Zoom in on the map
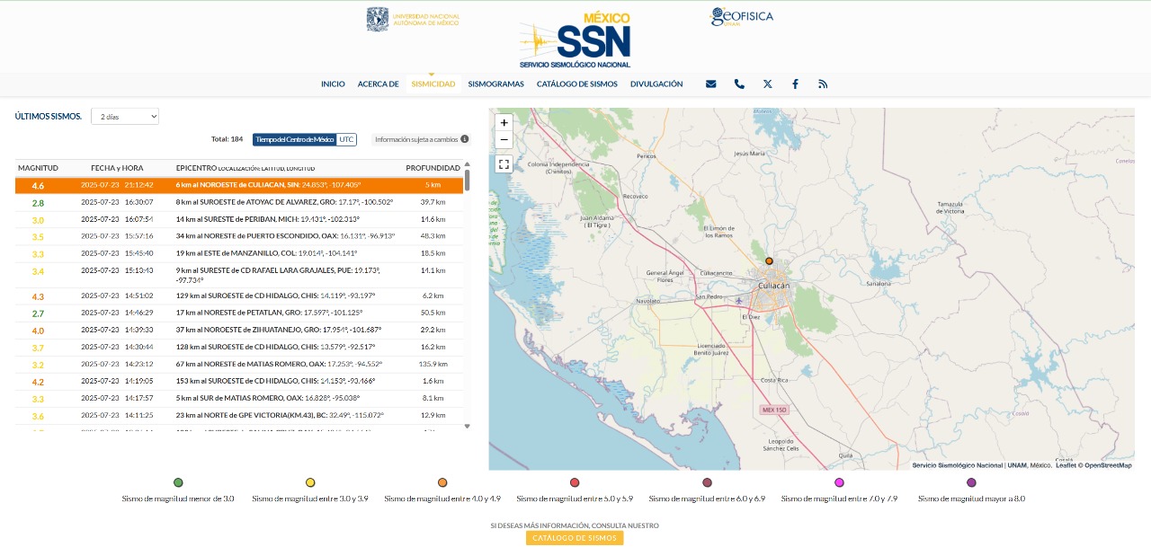Image resolution: width=1151 pixels, height=547 pixels. 504,122
